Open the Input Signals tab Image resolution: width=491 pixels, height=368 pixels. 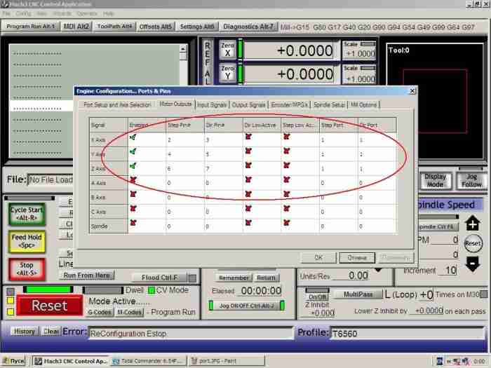pos(212,105)
